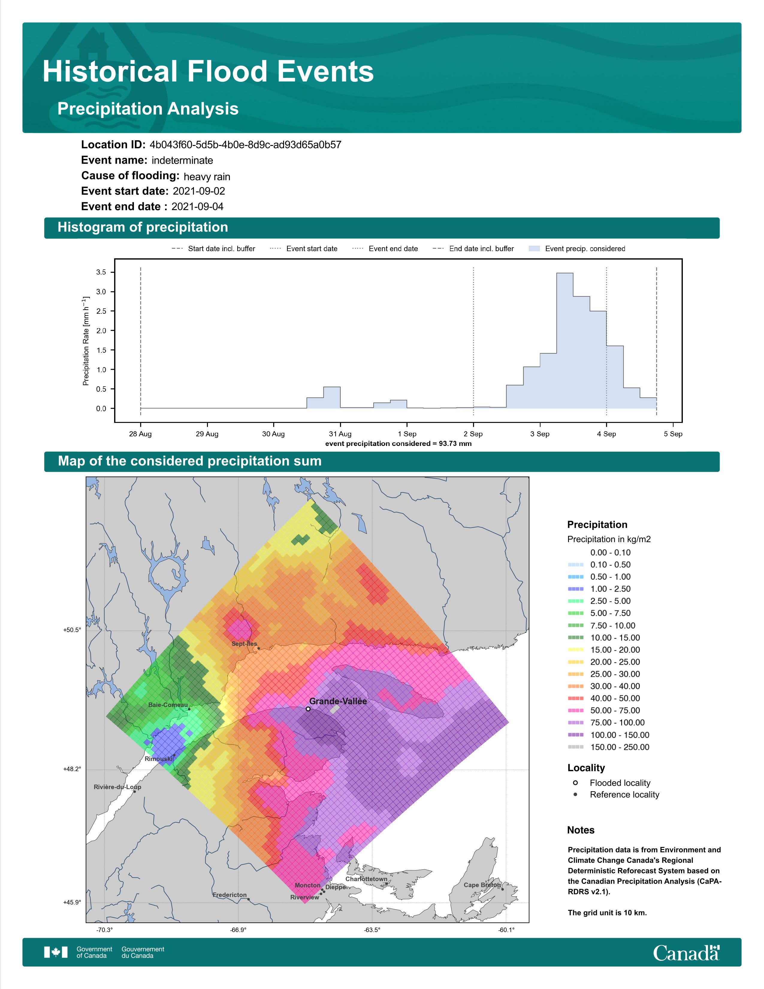The width and height of the screenshot is (764, 989).
Task: Click the Canada wordmark logo
Action: (x=686, y=953)
